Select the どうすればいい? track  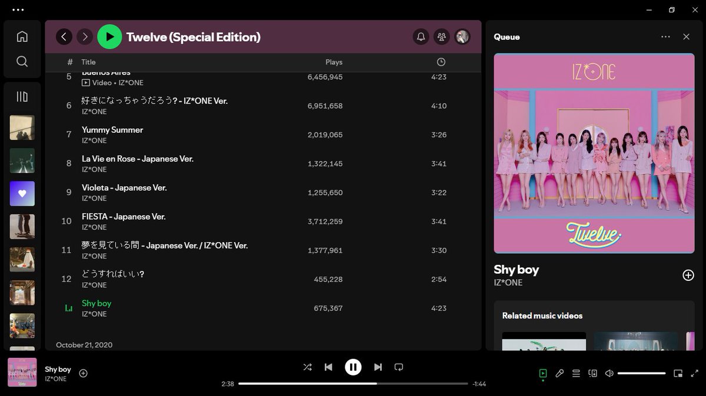coord(263,278)
